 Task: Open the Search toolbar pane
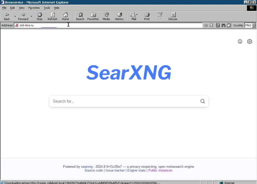pos(80,16)
